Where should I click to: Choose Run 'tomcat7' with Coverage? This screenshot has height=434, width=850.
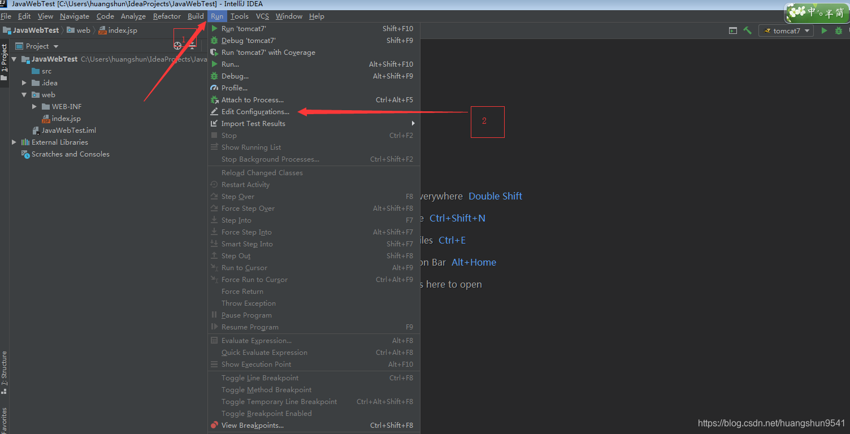[x=314, y=52]
